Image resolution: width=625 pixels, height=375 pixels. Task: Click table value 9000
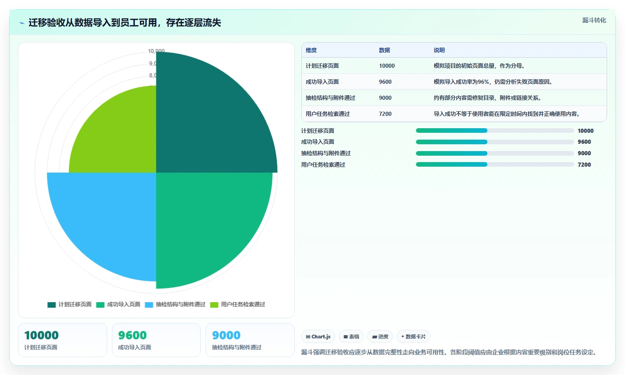(x=386, y=98)
